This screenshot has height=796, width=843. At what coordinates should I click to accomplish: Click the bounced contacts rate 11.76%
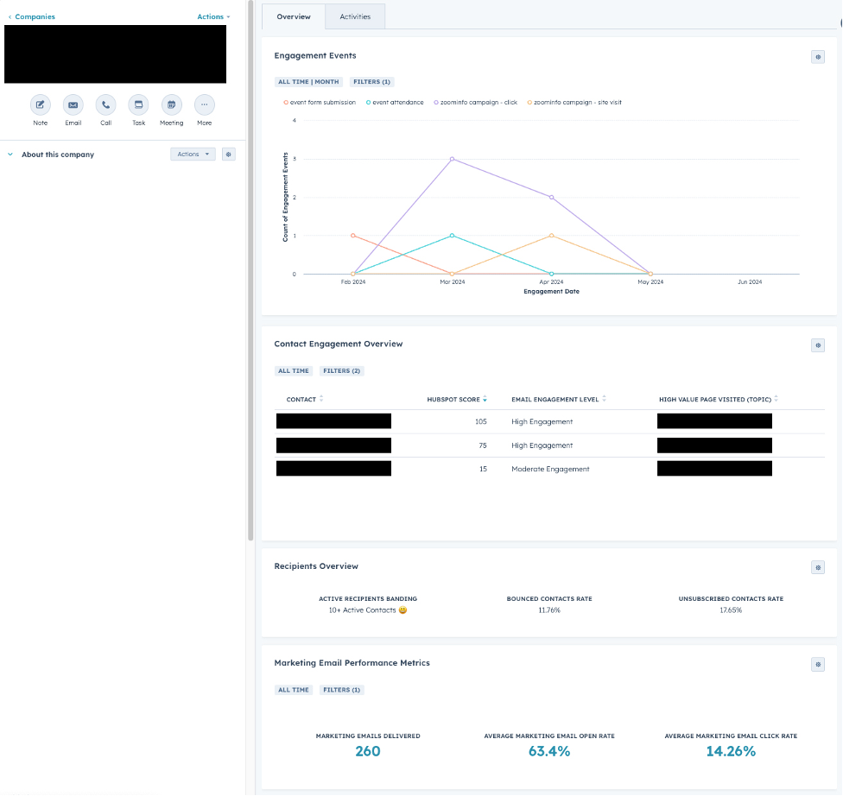549,610
